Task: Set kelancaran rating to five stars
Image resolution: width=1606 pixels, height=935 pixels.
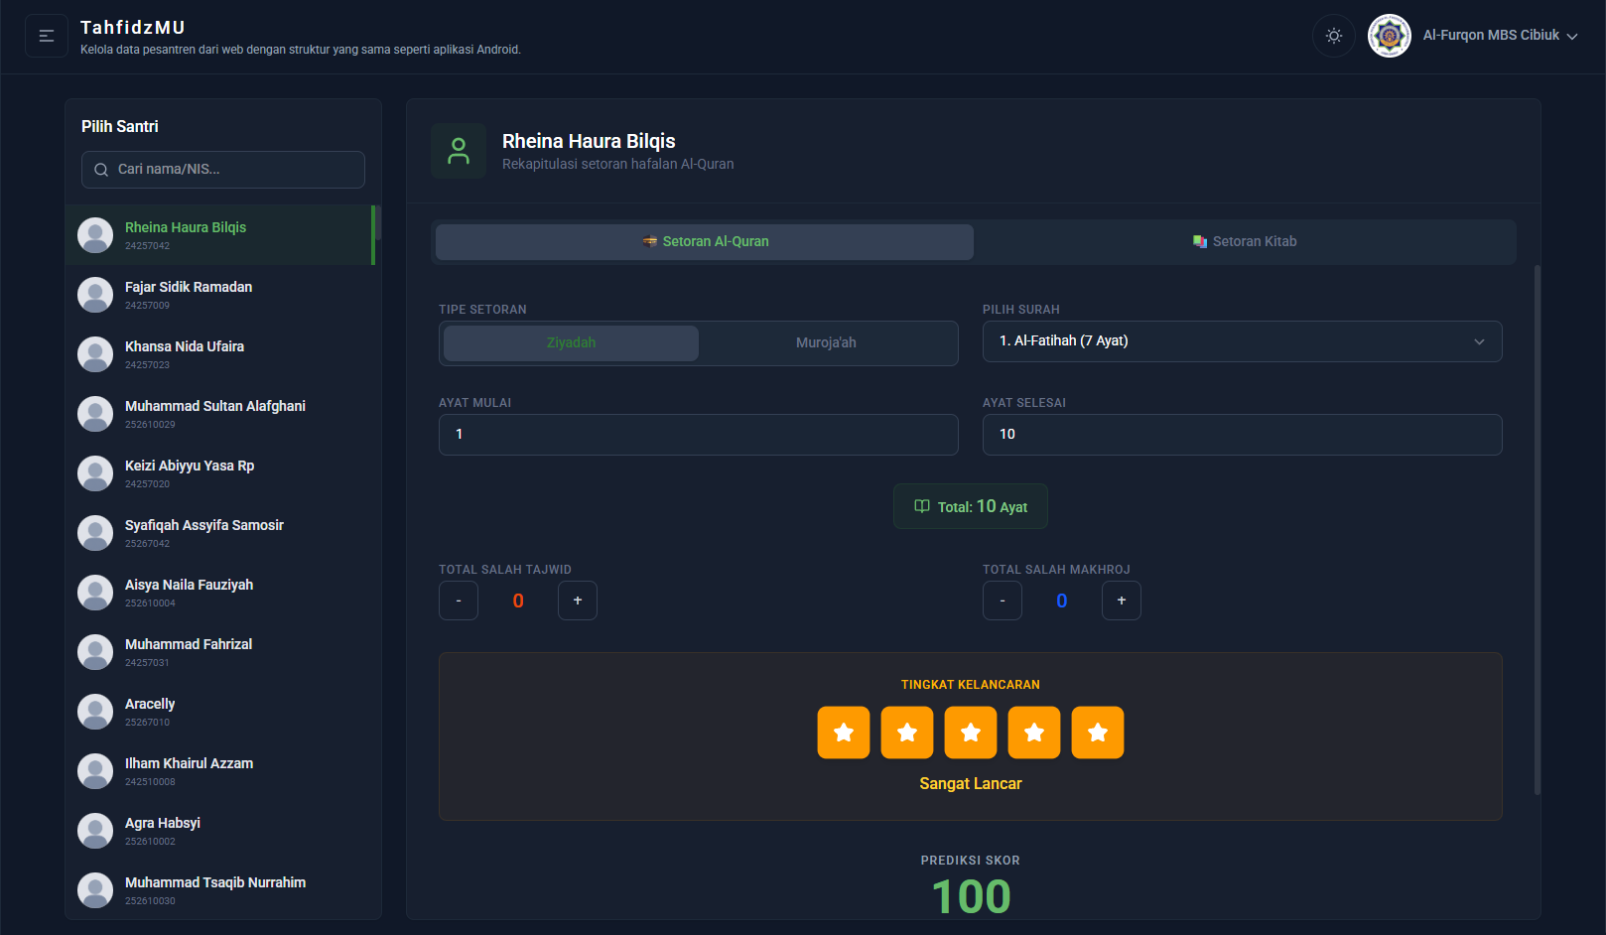Action: point(1098,733)
